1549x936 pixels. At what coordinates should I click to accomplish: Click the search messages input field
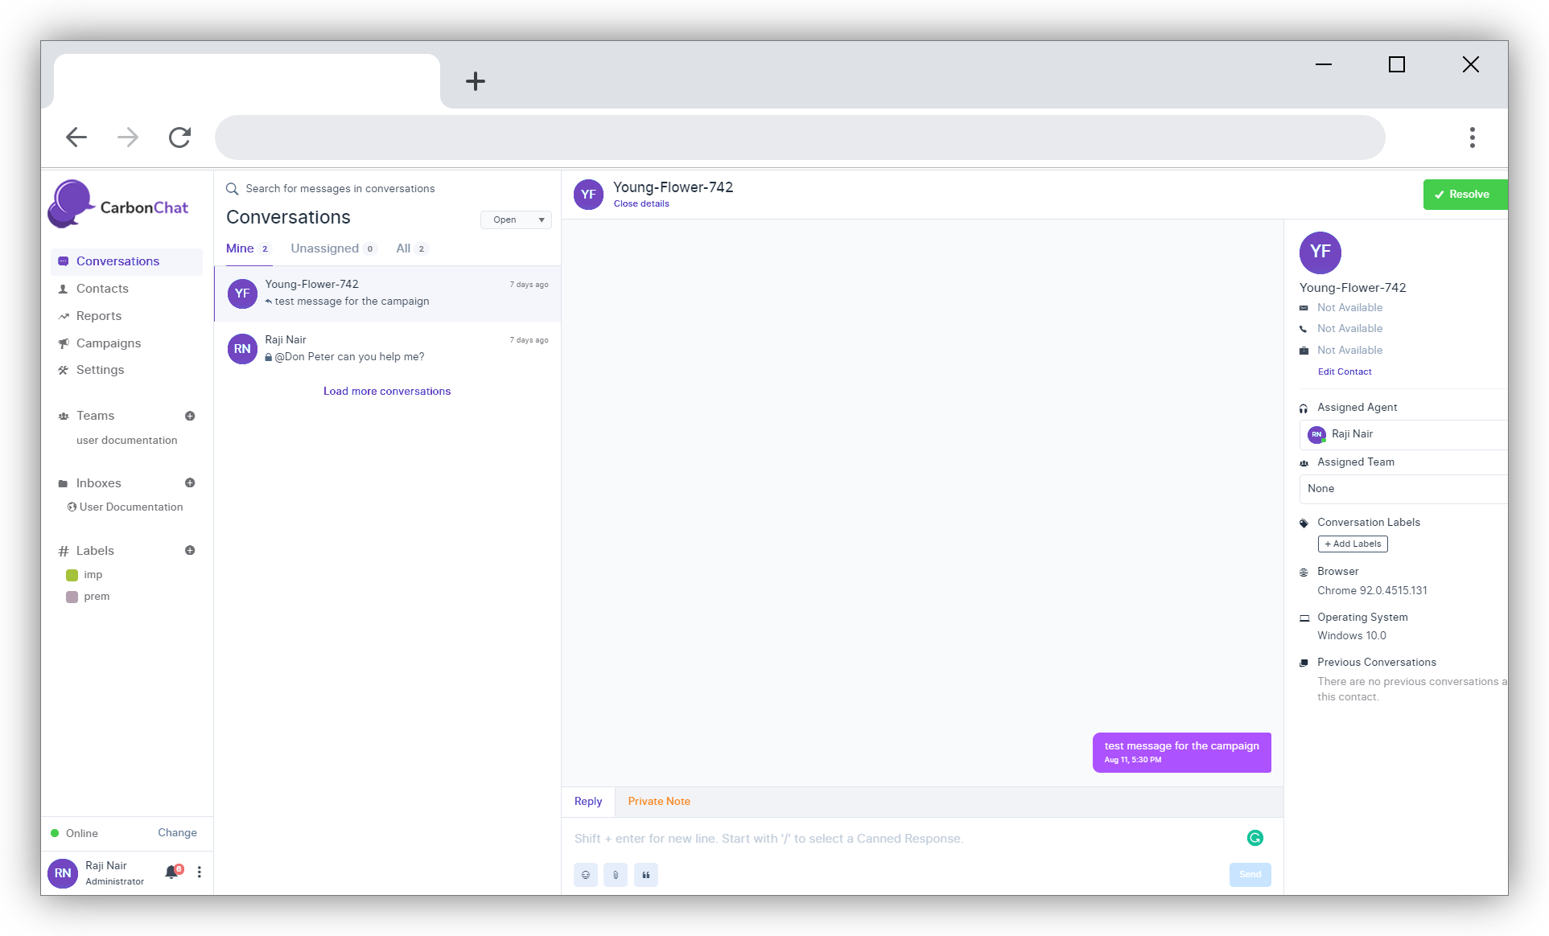(x=340, y=189)
